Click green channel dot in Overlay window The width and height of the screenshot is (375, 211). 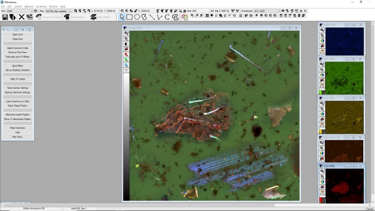[126, 60]
